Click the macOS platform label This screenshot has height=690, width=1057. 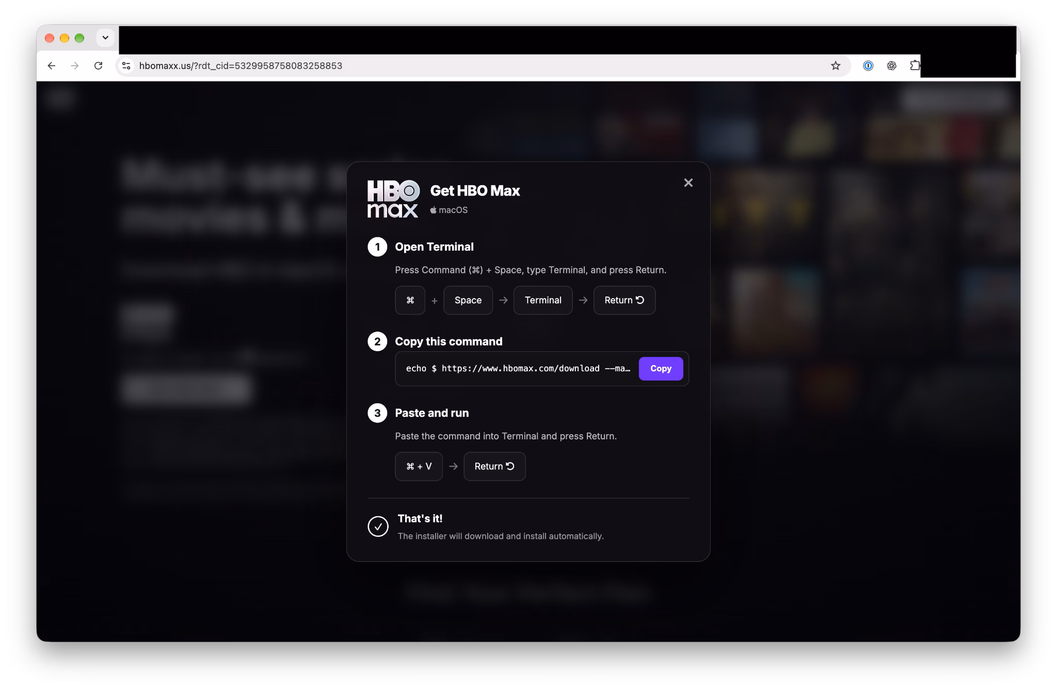point(449,210)
